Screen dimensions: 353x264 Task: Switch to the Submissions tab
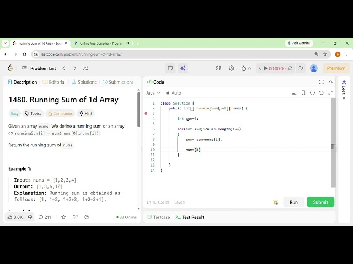(118, 82)
